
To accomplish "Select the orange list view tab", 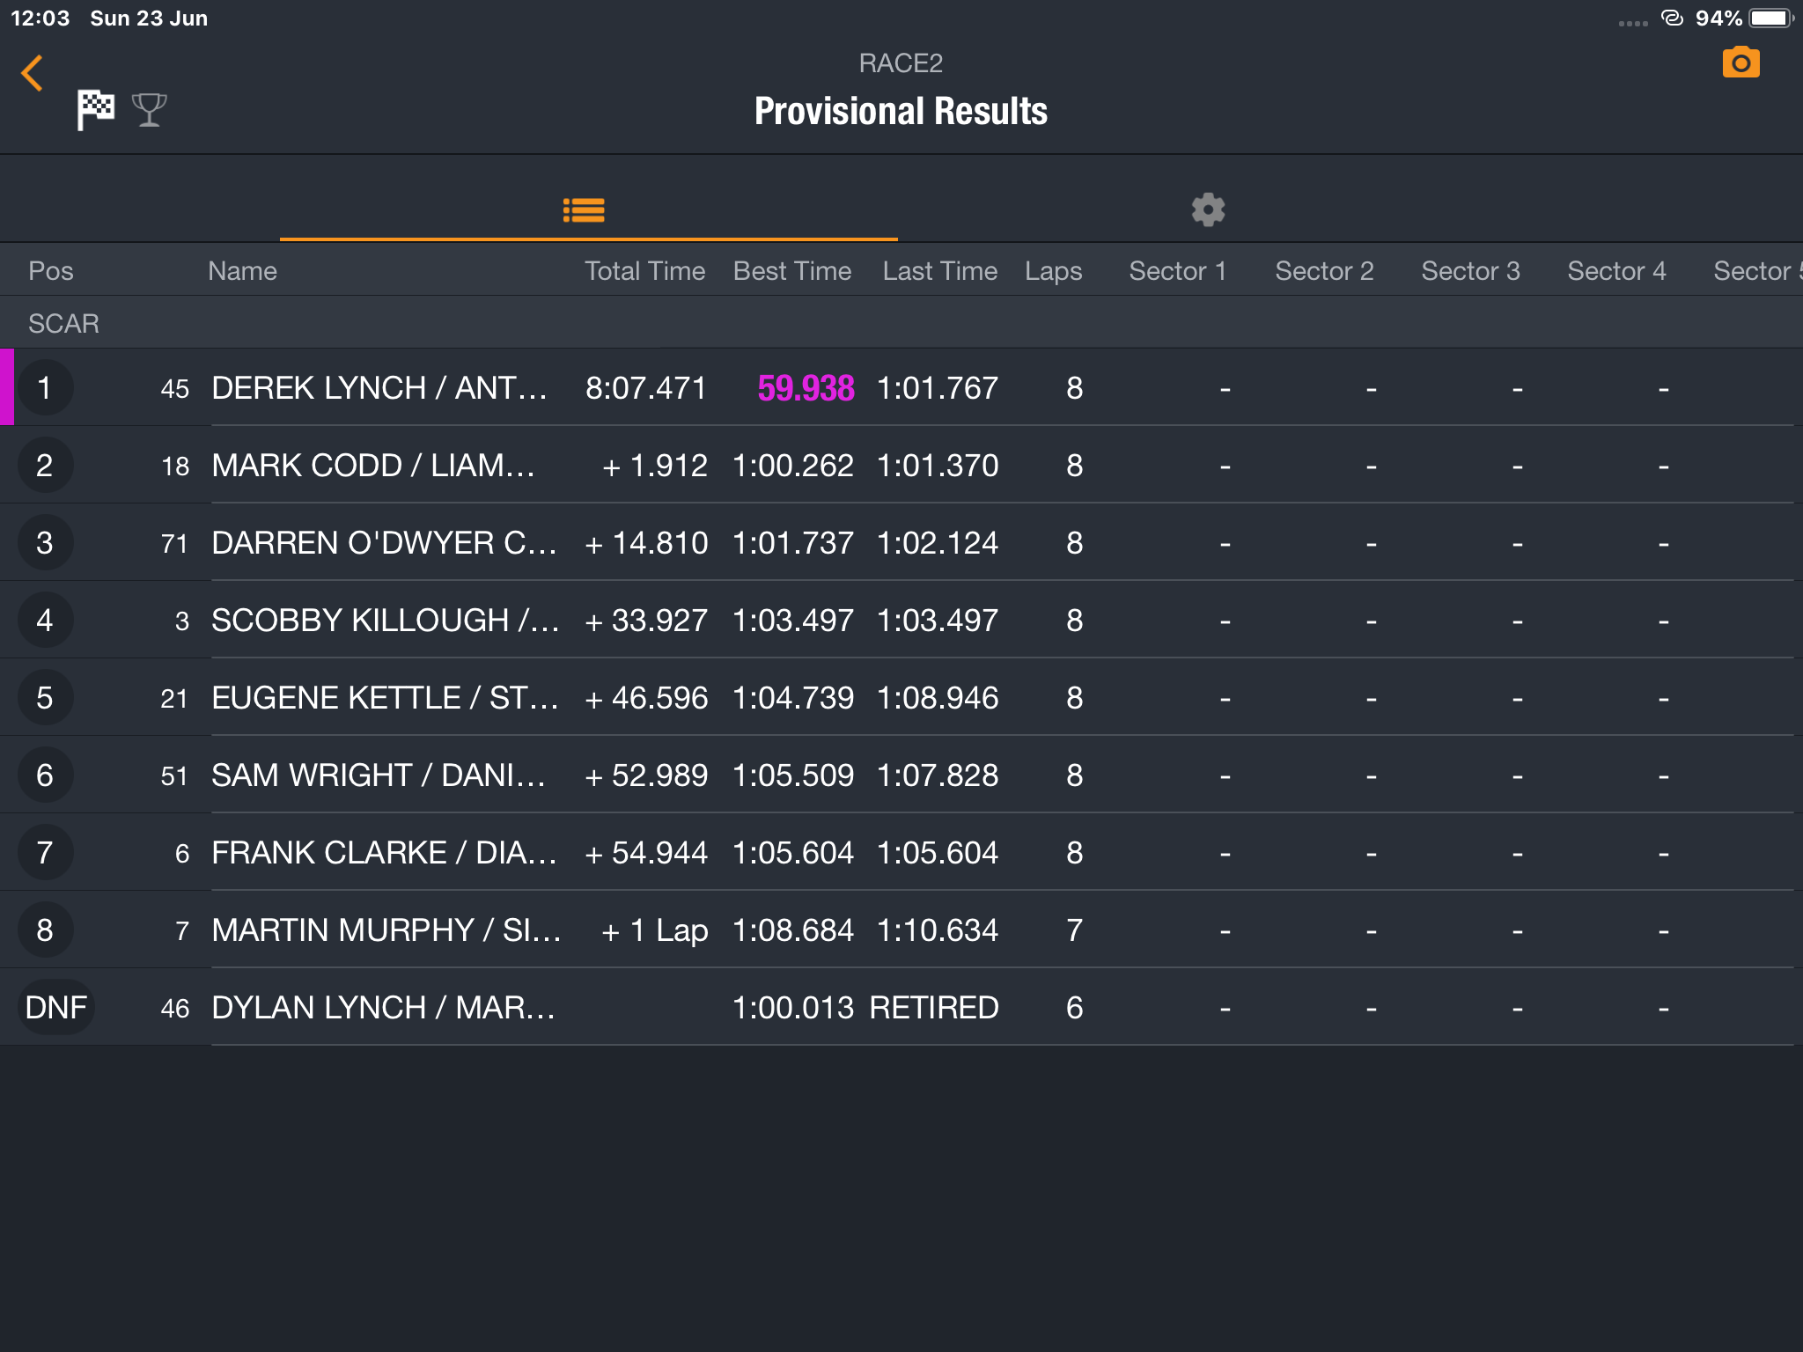I will 584,209.
